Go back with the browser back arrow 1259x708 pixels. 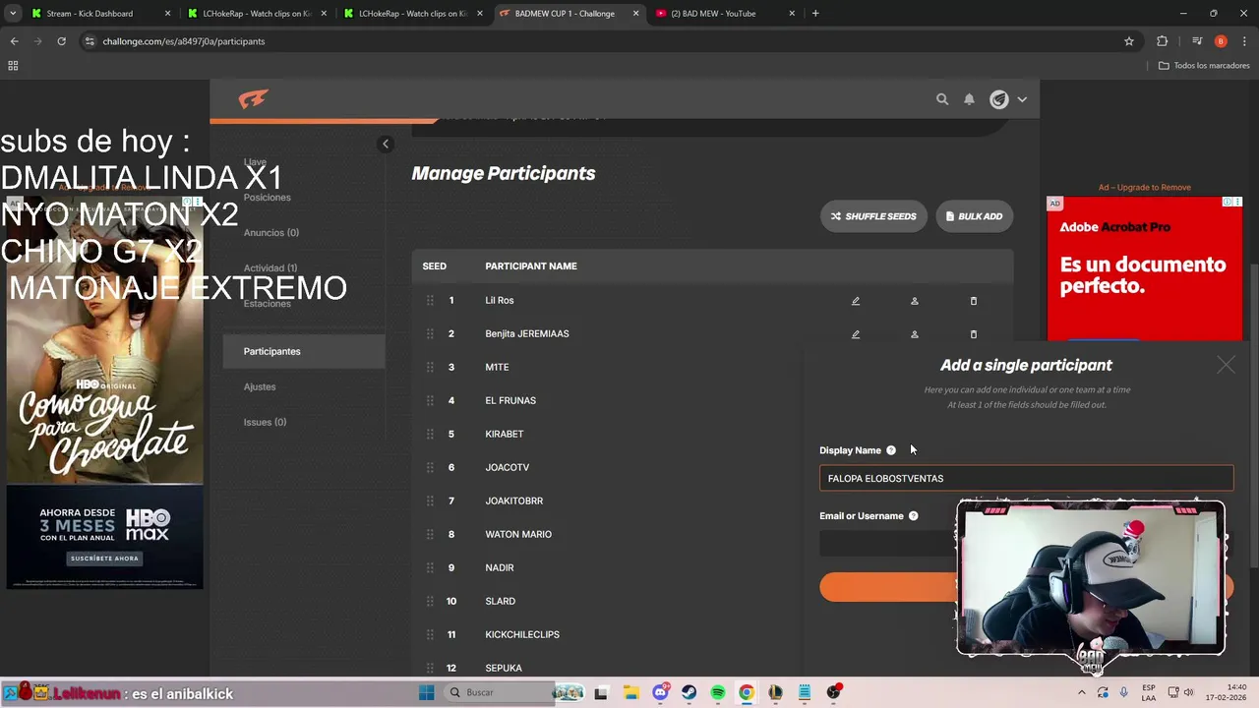tap(14, 41)
